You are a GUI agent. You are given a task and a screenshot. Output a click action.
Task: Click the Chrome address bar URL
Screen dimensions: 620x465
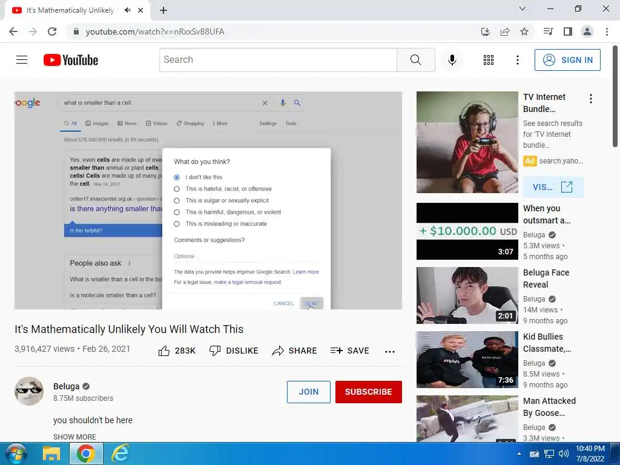(155, 31)
